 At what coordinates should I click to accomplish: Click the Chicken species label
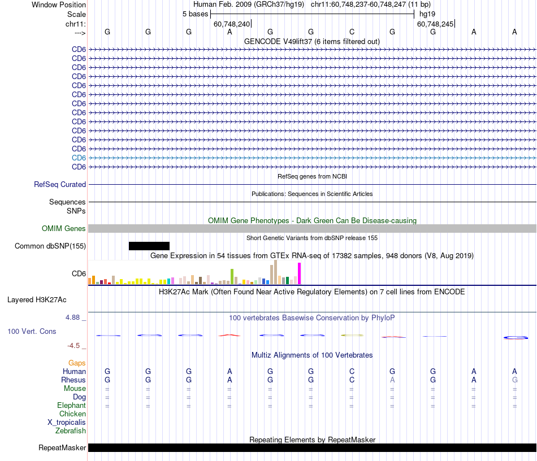coord(72,414)
